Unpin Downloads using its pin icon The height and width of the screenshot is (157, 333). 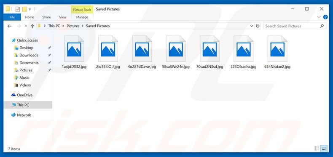49,55
